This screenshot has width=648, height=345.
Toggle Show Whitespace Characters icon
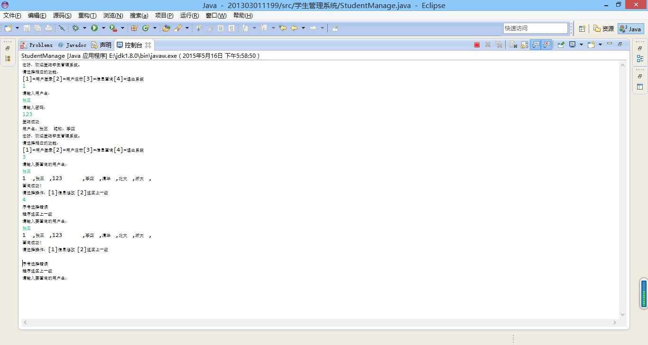pos(231,28)
